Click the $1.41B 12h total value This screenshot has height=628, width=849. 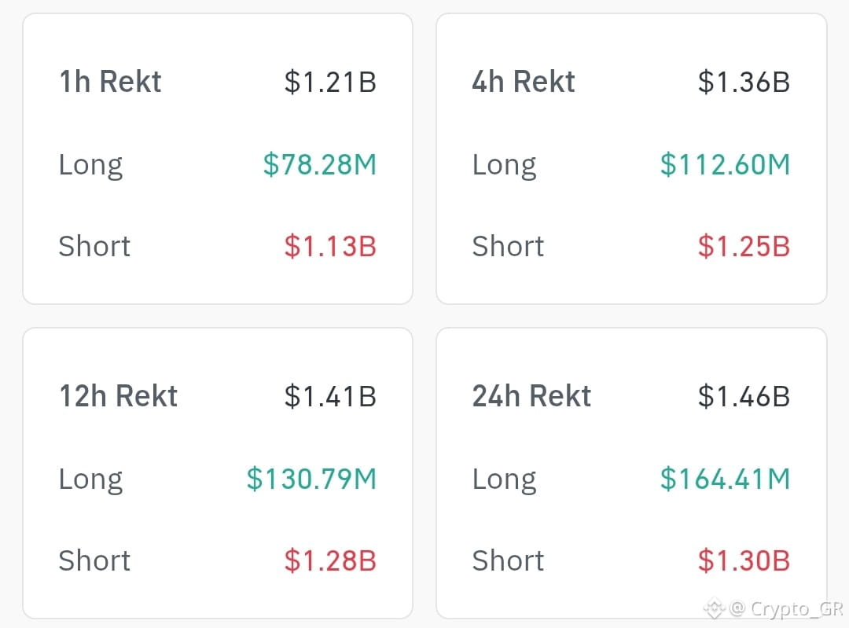coord(330,396)
